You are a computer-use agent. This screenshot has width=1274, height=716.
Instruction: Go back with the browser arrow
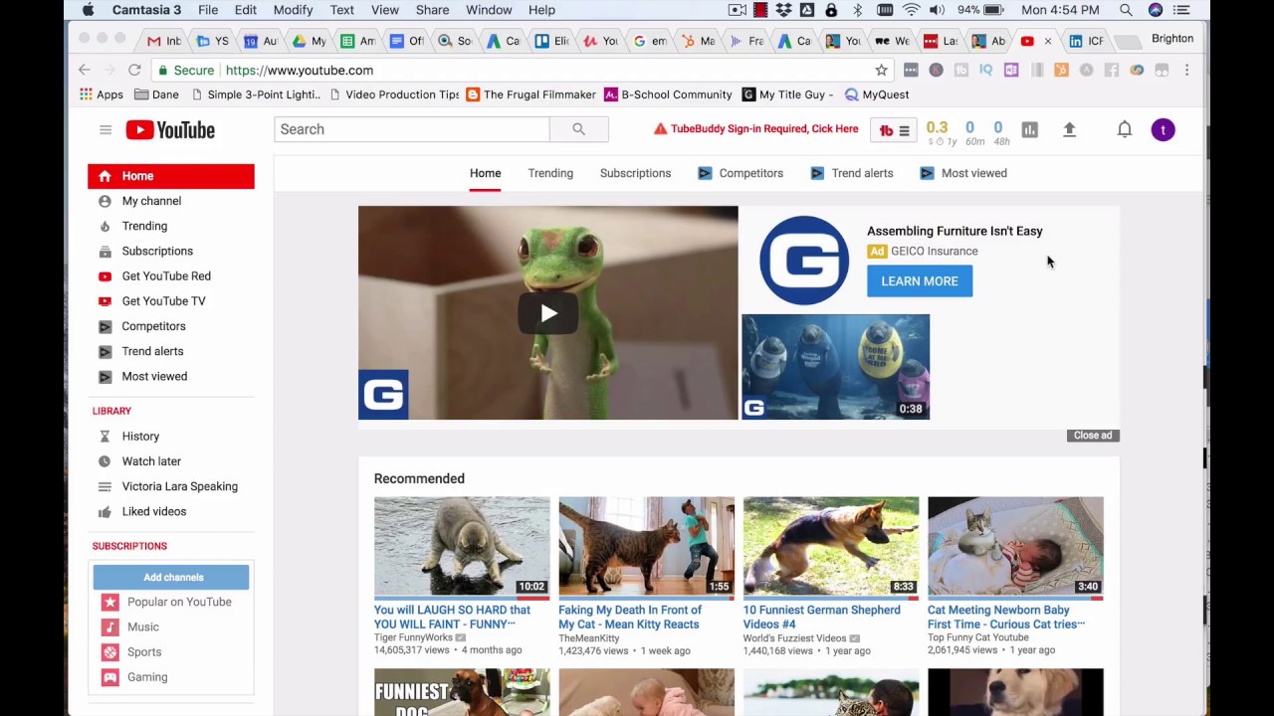pyautogui.click(x=85, y=70)
